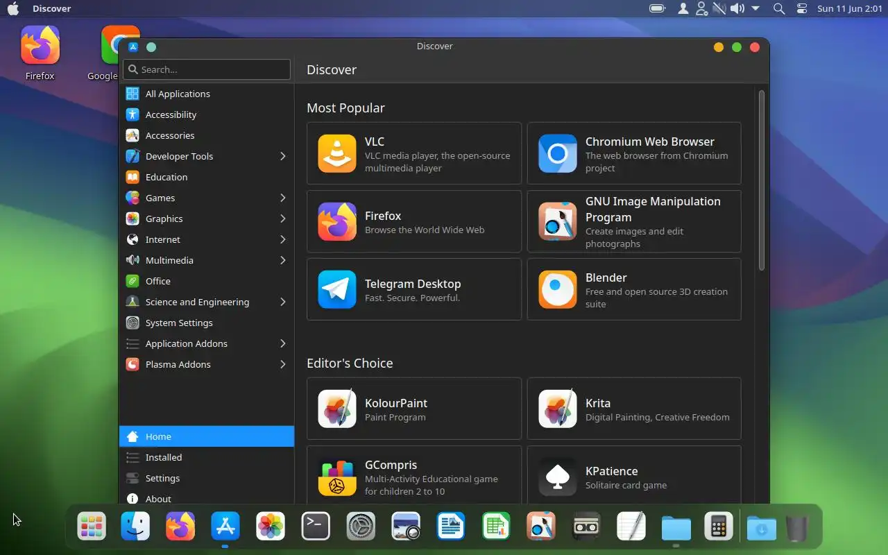
Task: Expand the Plasma Addons arrow
Action: 282,364
